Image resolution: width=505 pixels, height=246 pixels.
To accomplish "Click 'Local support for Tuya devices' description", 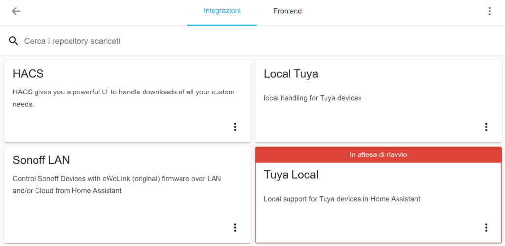I will 342,199.
